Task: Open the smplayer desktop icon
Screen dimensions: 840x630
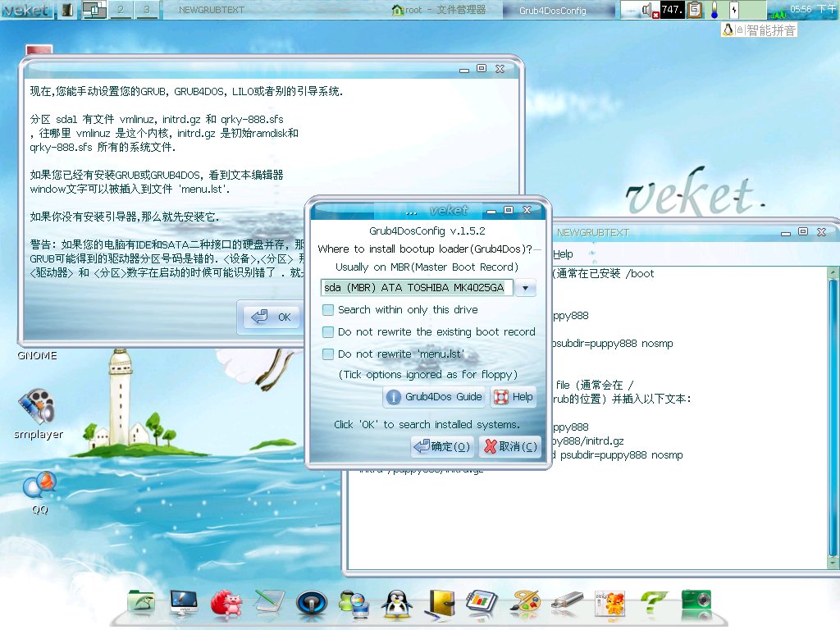Action: 38,406
